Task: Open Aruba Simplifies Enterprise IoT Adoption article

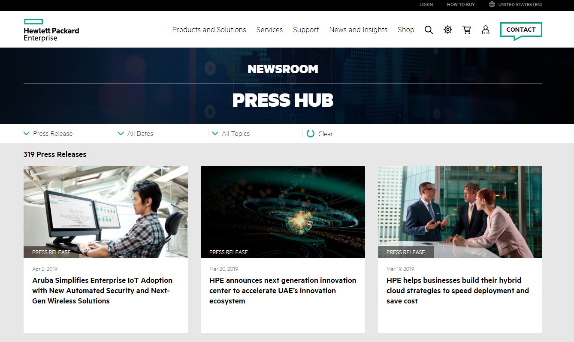Action: (102, 291)
